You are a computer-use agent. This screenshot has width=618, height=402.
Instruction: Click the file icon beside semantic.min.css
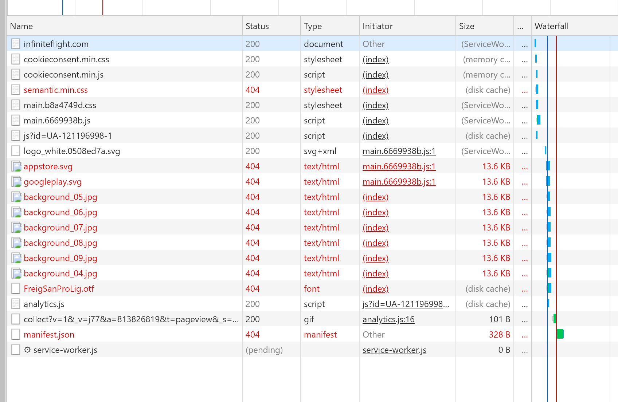click(x=15, y=90)
